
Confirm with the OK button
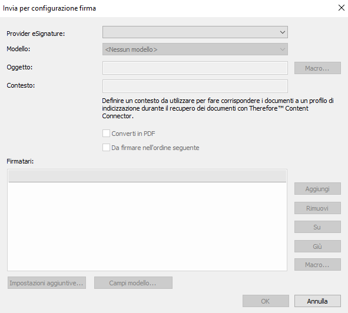[266, 301]
